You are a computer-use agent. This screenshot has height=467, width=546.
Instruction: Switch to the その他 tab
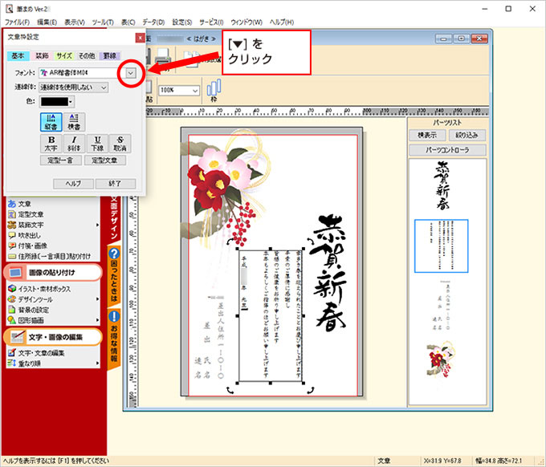coord(87,55)
